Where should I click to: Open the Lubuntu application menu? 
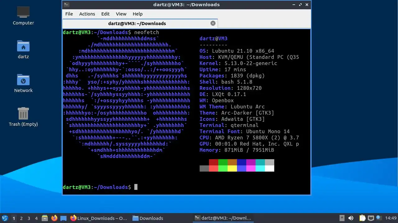(5, 218)
